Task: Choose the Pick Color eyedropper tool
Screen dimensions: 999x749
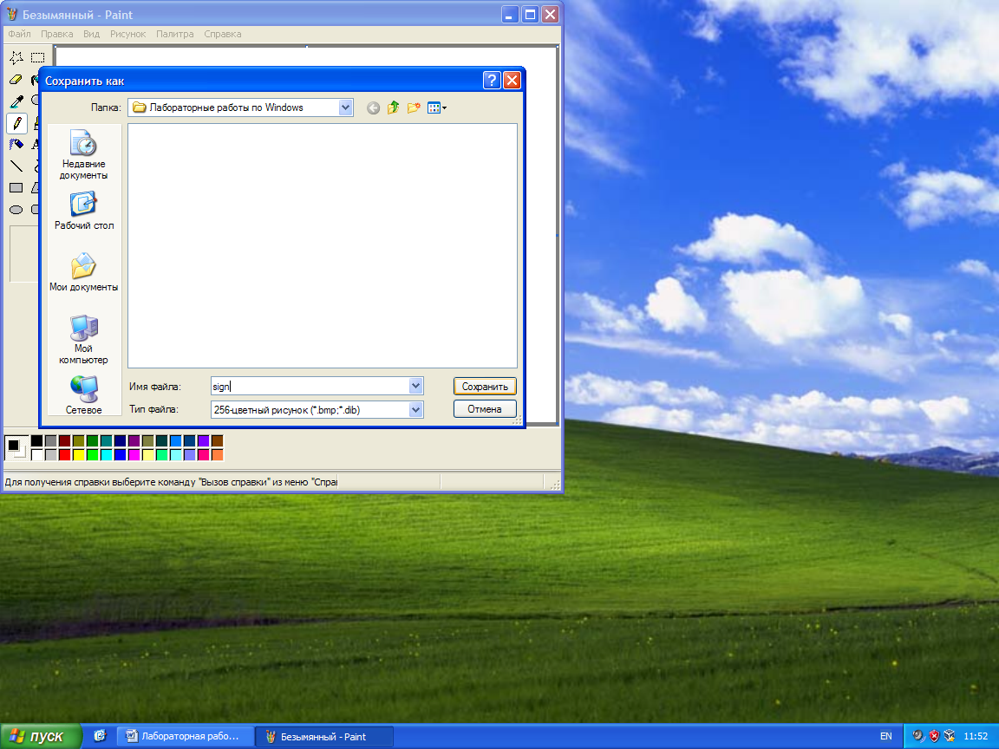Action: click(x=16, y=101)
